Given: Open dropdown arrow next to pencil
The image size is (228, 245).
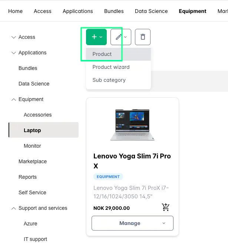Looking at the screenshot, I should pyautogui.click(x=125, y=37).
